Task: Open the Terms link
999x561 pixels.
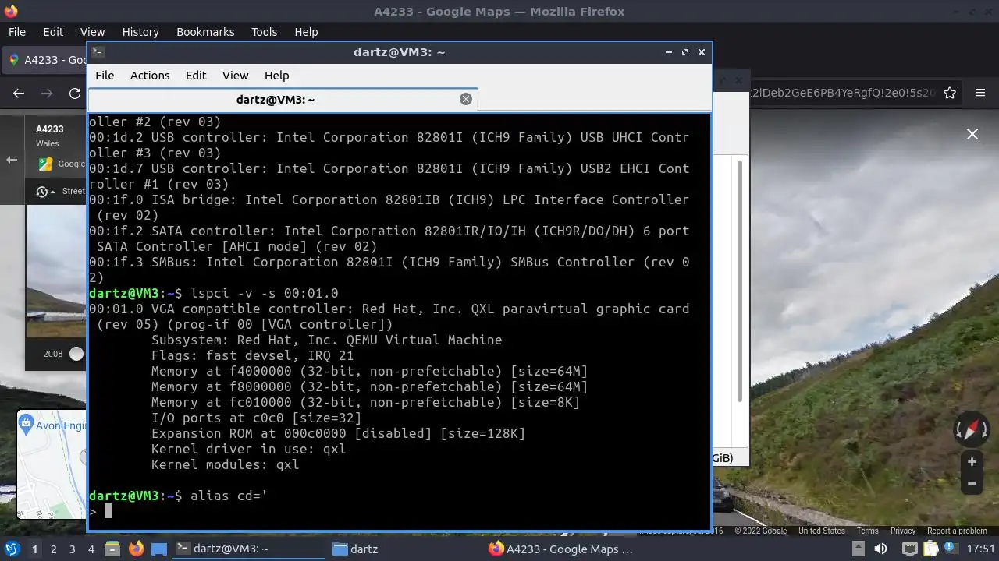Action: pos(867,531)
